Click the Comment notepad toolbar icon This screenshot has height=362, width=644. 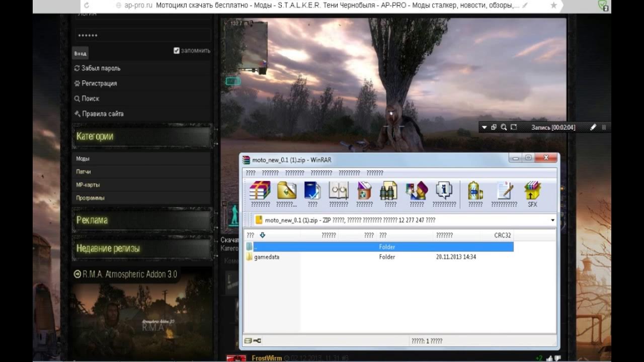click(504, 191)
